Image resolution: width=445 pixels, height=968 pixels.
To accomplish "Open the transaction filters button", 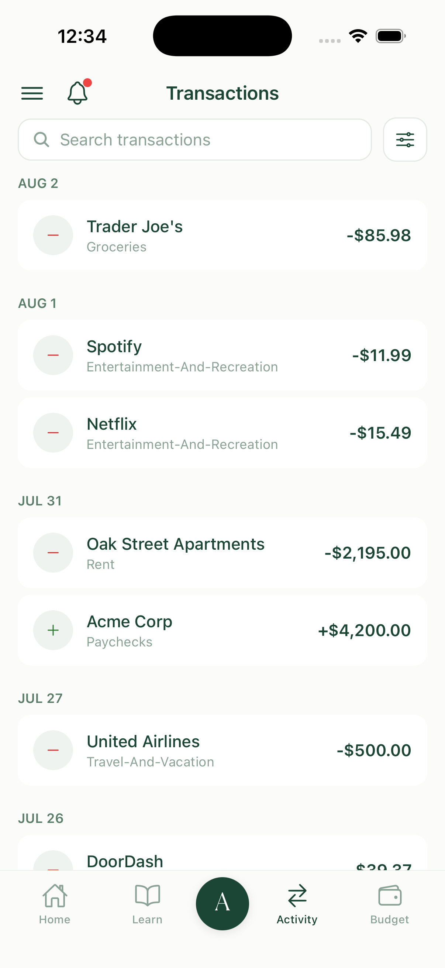I will [405, 140].
